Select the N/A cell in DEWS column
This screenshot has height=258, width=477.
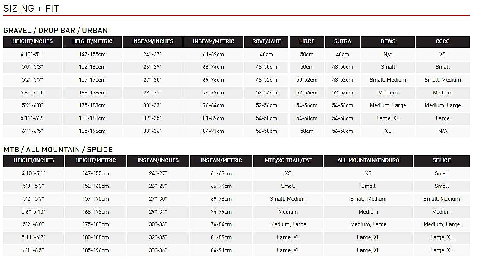[388, 54]
